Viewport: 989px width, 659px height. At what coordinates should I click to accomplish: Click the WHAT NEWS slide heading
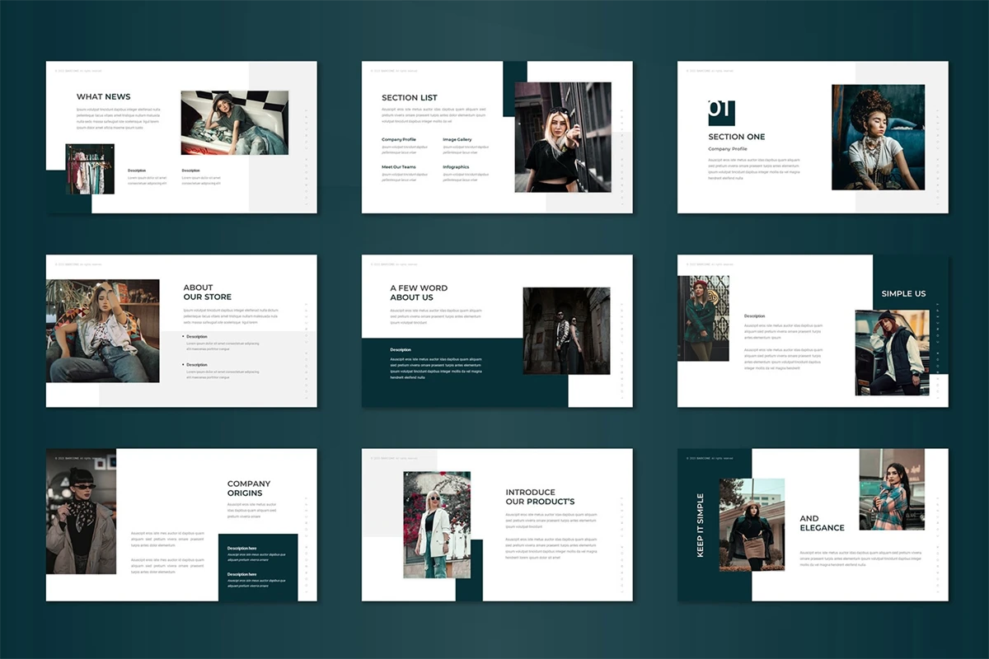tap(104, 97)
